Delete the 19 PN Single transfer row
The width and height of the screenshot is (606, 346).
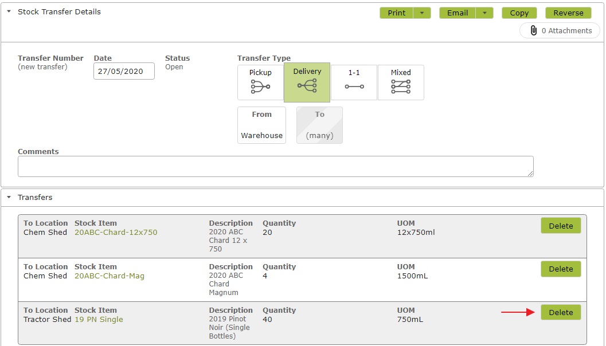tap(561, 312)
